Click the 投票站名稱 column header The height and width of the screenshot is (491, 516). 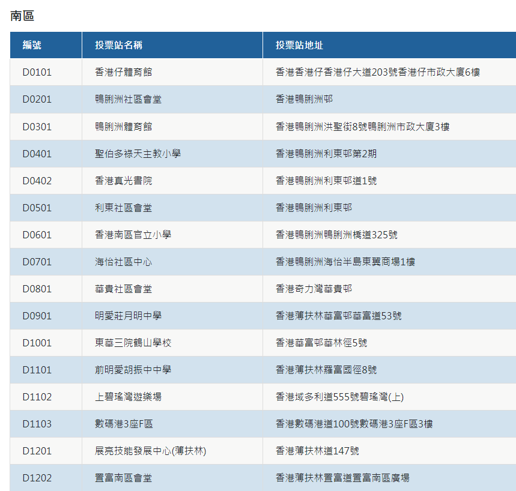(x=118, y=46)
